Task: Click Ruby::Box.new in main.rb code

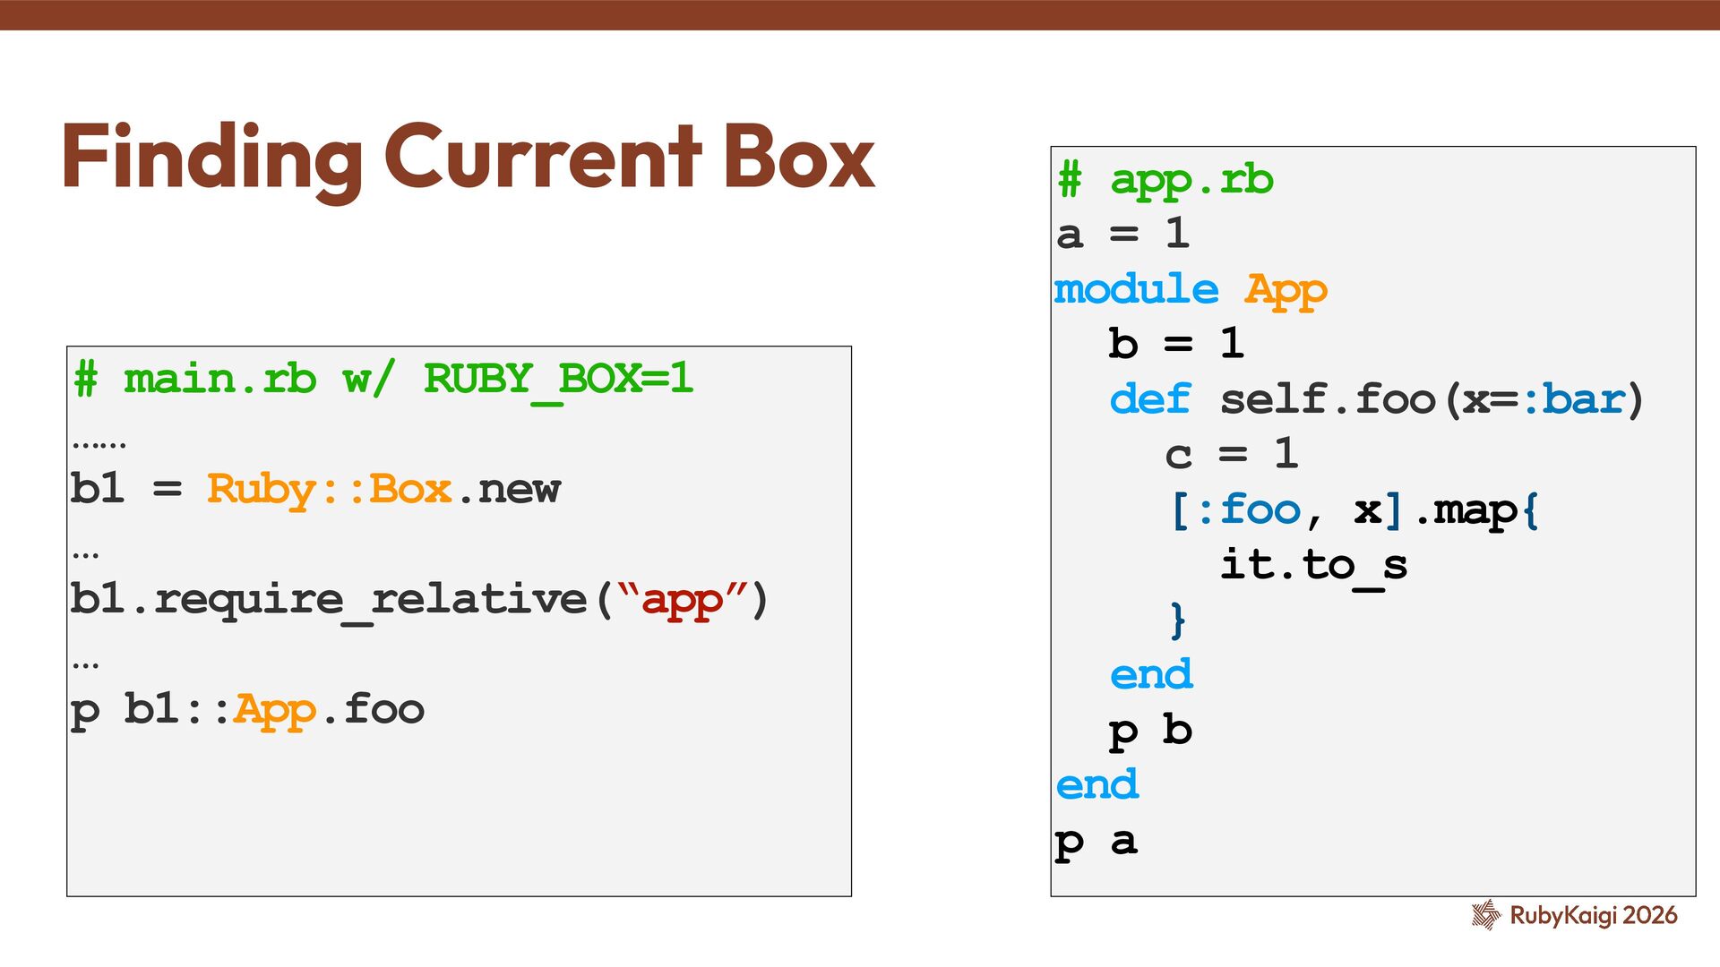Action: coord(383,489)
